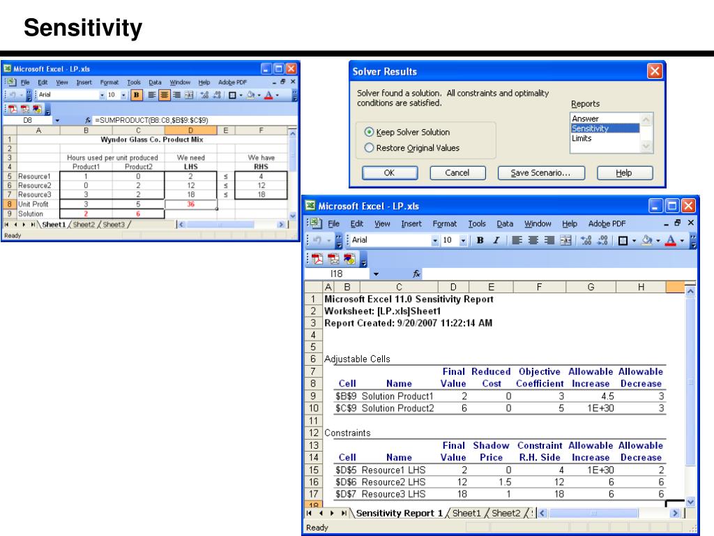This screenshot has height=536, width=714.
Task: Toggle Bold in the Wyndor Glass Excel window
Action: pos(136,95)
